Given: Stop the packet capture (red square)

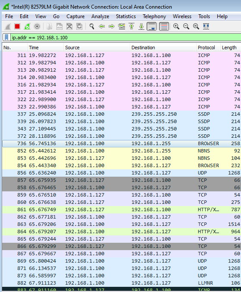Looking at the screenshot, I should pyautogui.click(x=17, y=26).
